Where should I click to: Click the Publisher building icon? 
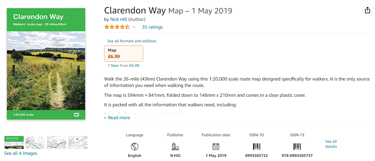click(175, 147)
